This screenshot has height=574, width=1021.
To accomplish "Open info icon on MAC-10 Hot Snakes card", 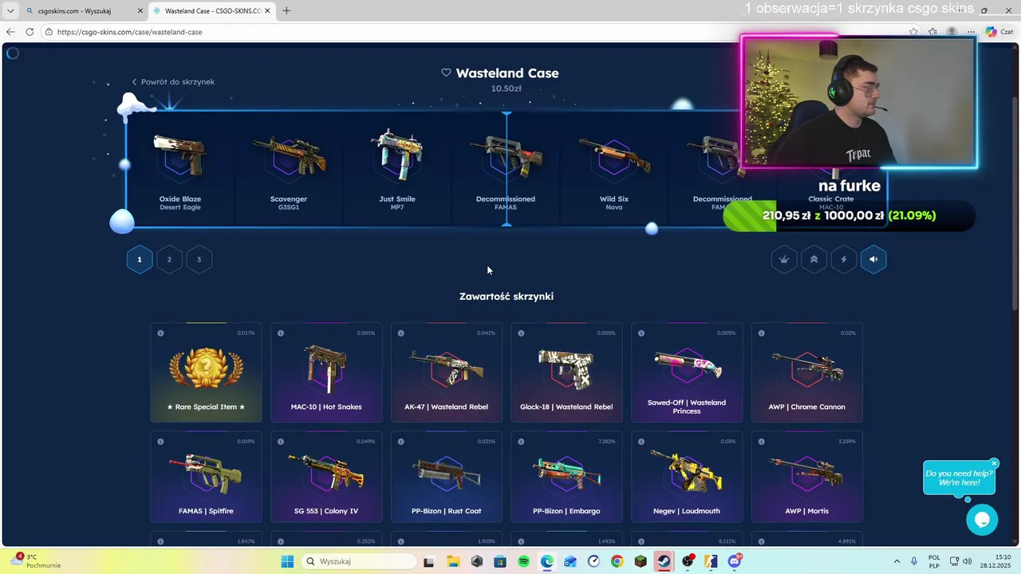I will click(281, 333).
